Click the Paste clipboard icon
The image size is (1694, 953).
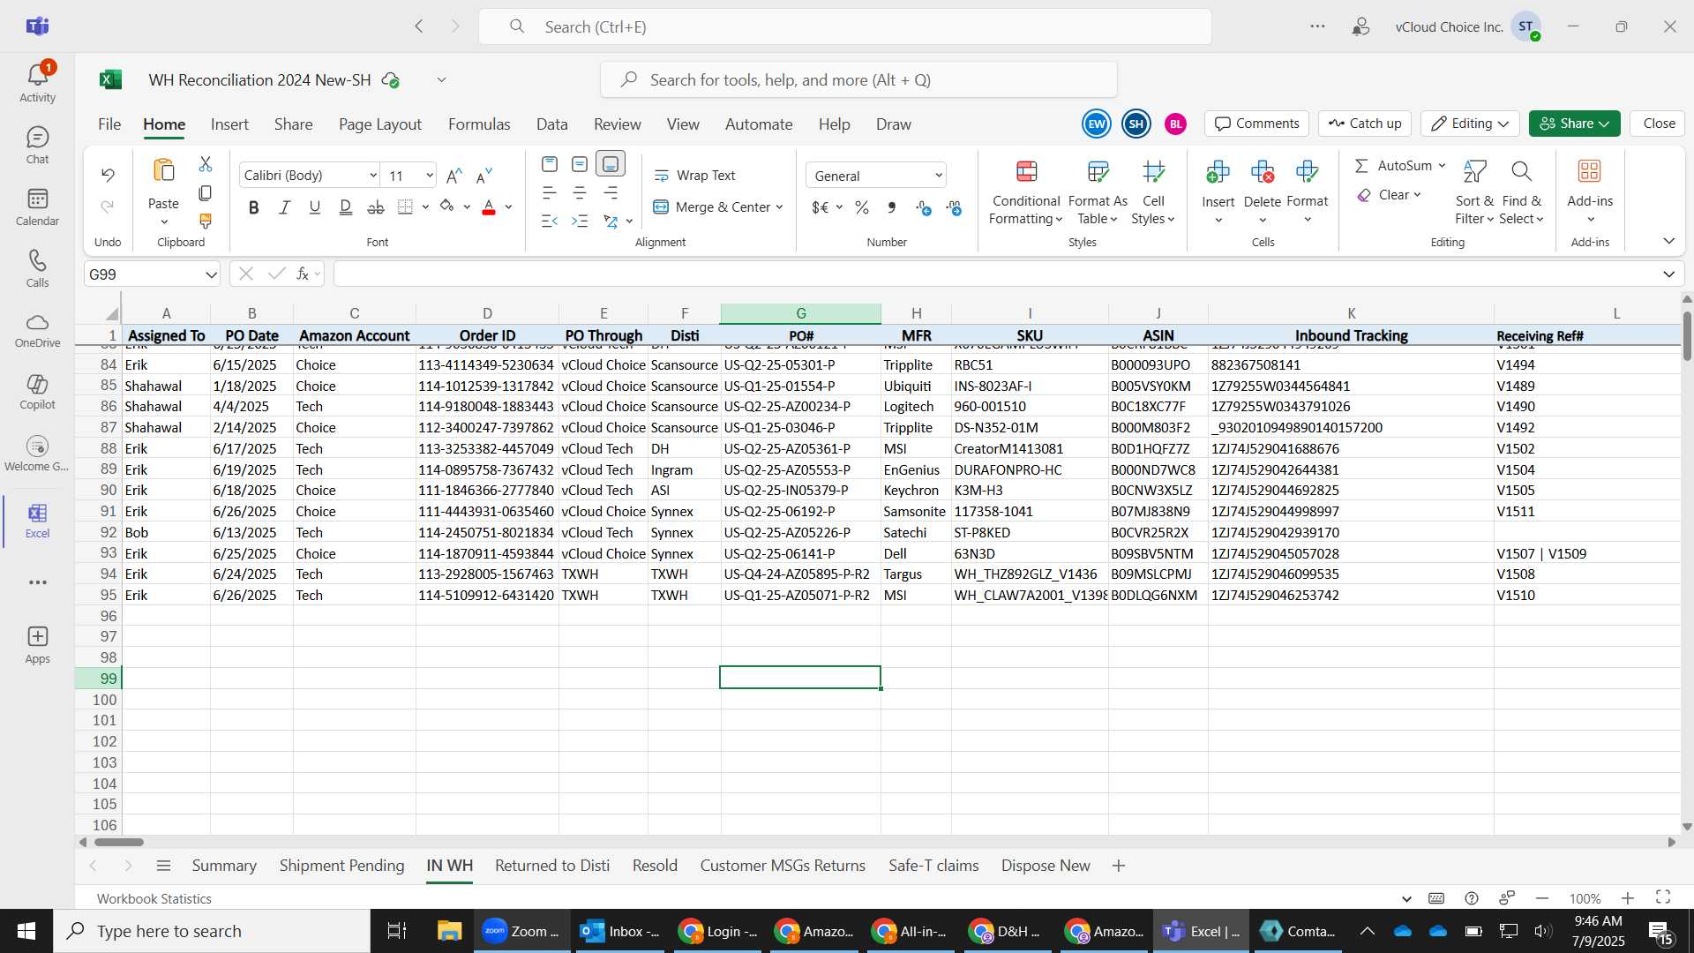click(163, 170)
